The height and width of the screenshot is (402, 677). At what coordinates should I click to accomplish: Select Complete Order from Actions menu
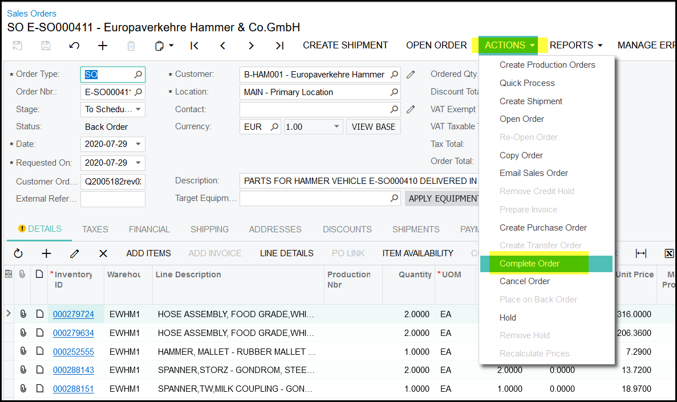pos(529,264)
